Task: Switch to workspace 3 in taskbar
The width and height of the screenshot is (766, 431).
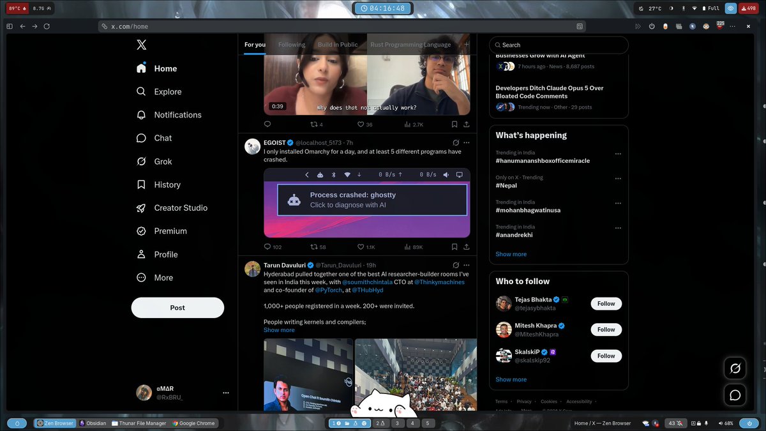Action: pos(396,423)
